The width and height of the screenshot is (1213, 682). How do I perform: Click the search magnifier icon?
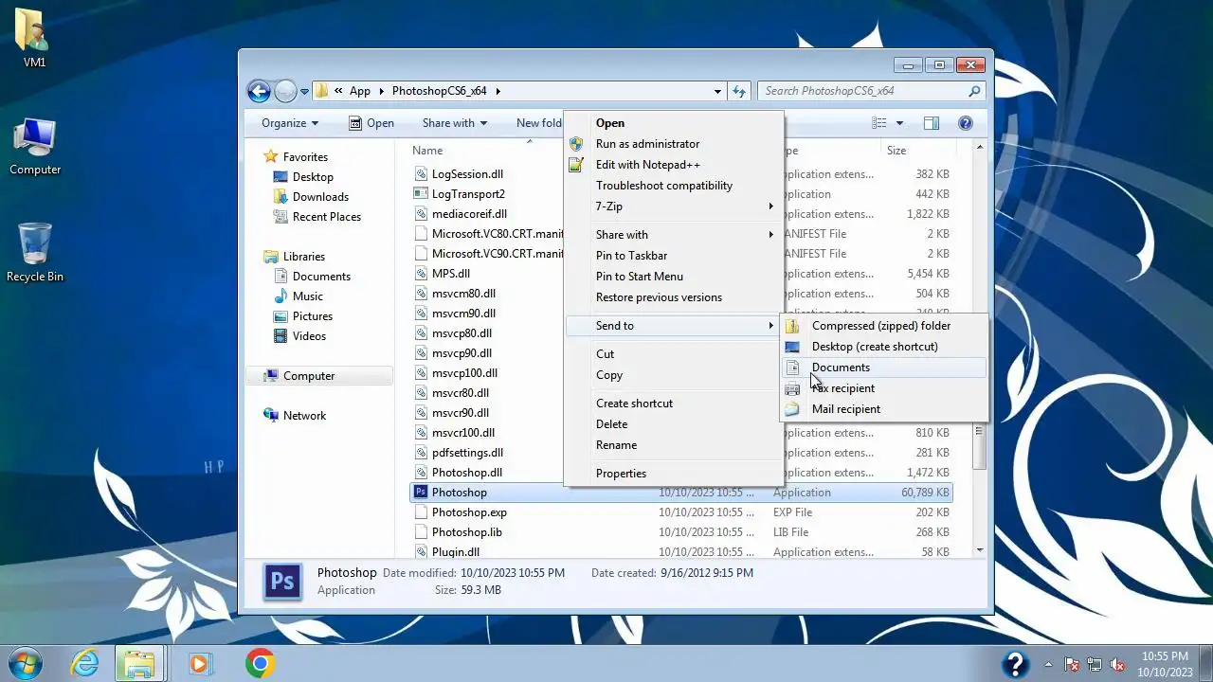(x=974, y=91)
